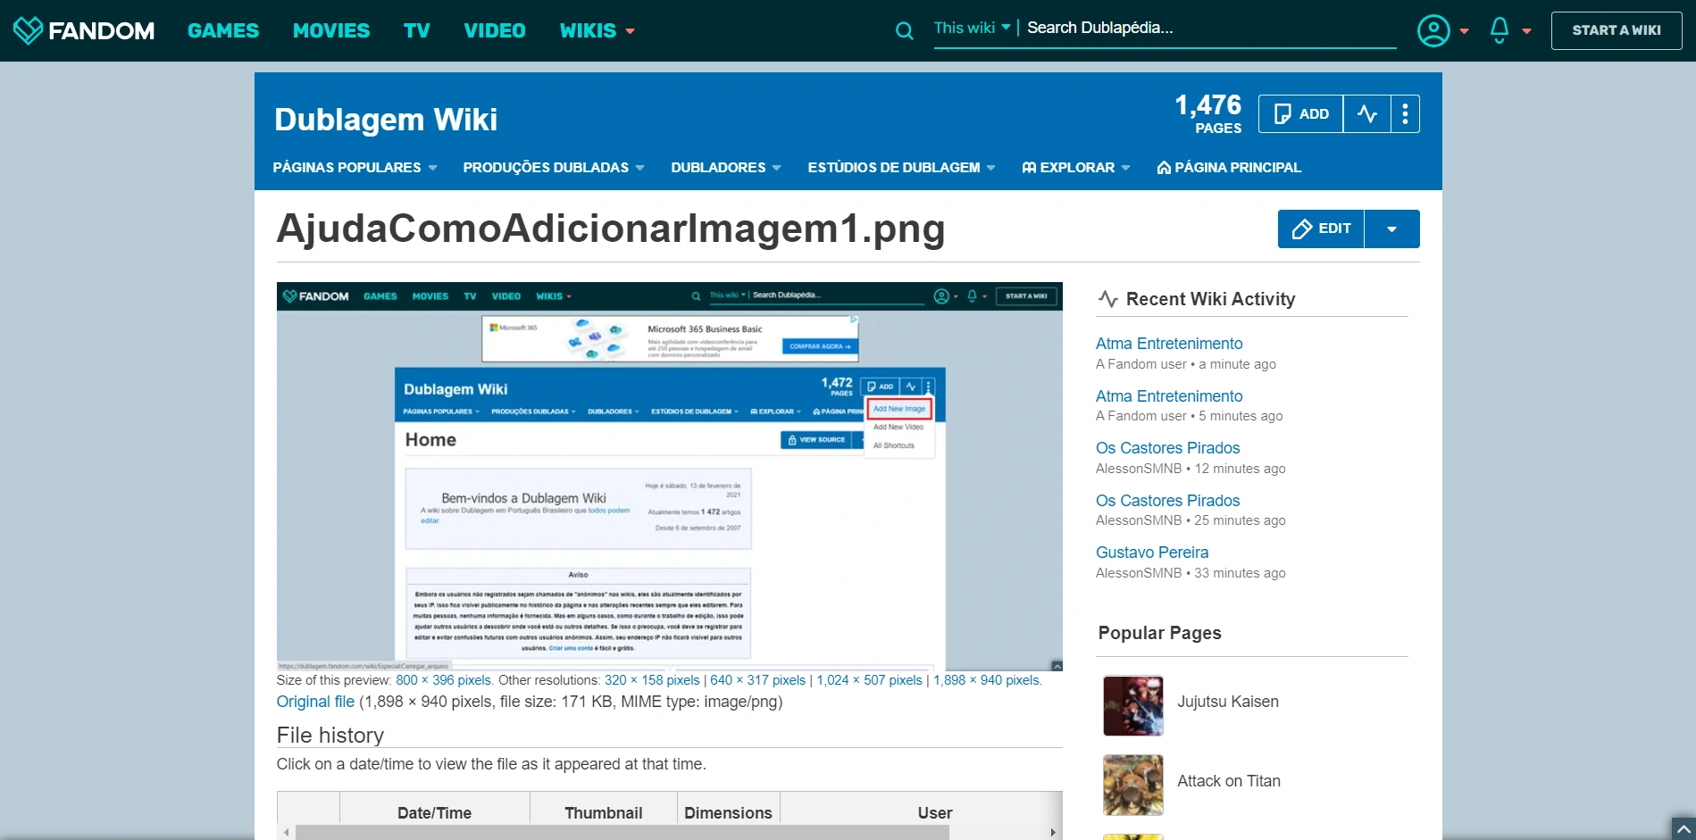Click the Date/Time column header
This screenshot has height=840, width=1696.
click(x=434, y=813)
